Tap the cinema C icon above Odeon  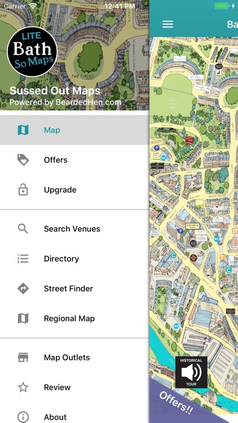click(x=174, y=255)
